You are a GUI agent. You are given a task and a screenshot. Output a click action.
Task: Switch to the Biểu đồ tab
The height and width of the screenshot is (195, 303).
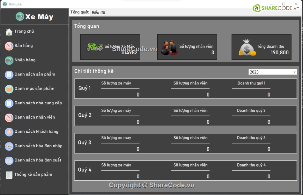click(98, 12)
